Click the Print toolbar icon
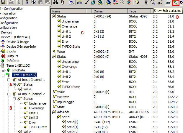The width and height of the screenshot is (183, 133). tap(12, 2)
